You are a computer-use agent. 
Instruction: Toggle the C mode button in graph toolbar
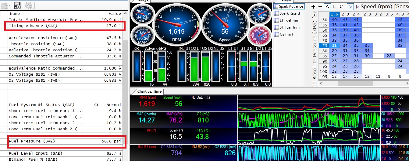341,6
